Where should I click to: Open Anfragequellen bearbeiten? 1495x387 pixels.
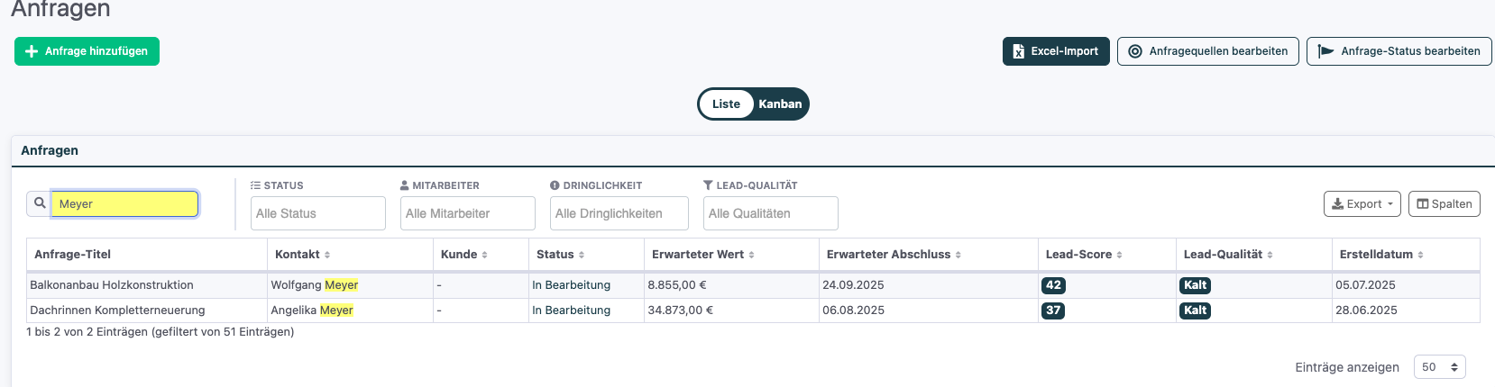click(x=1208, y=51)
